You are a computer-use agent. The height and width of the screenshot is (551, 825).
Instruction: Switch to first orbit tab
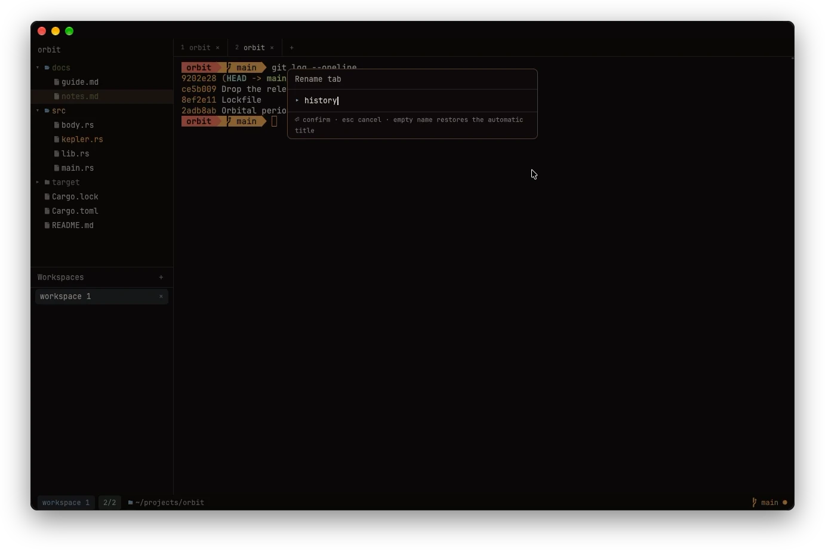(200, 48)
